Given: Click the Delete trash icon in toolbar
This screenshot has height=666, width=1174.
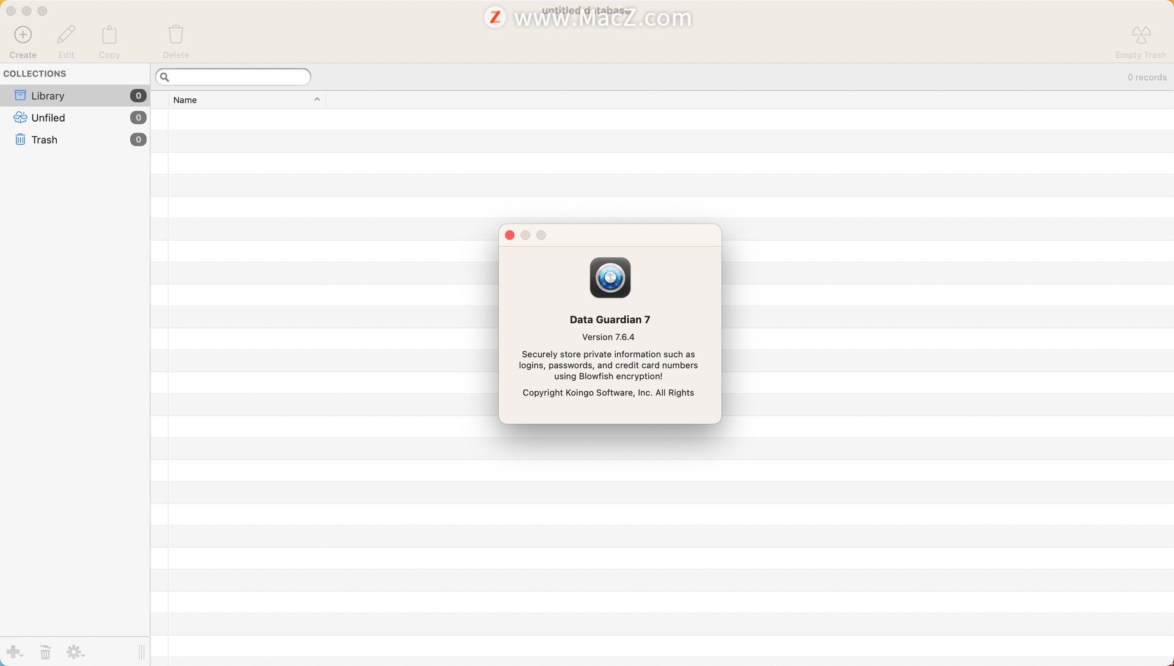Looking at the screenshot, I should click(x=175, y=34).
